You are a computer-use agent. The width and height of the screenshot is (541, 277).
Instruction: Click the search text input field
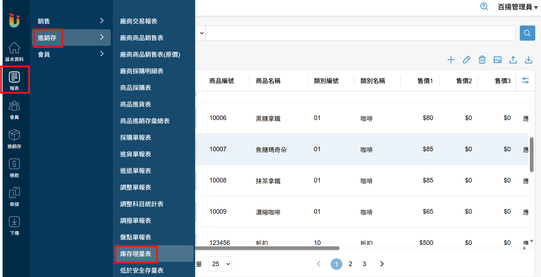[360, 33]
